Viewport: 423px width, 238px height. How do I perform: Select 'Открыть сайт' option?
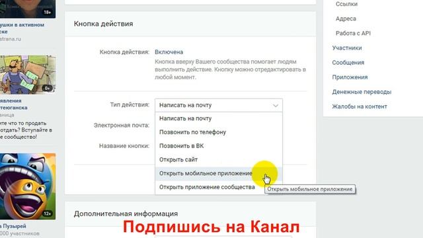219,160
